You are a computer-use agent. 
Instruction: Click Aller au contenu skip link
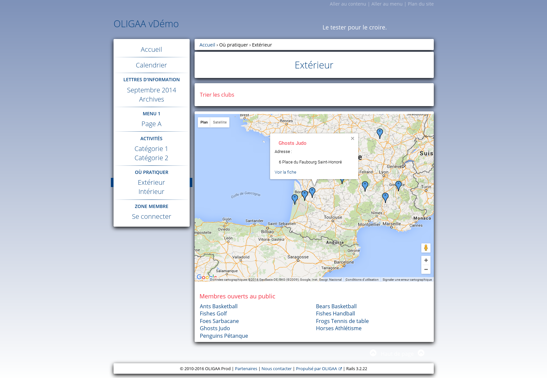coord(348,4)
